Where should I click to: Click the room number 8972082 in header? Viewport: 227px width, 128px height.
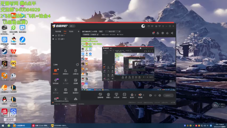coord(112,34)
